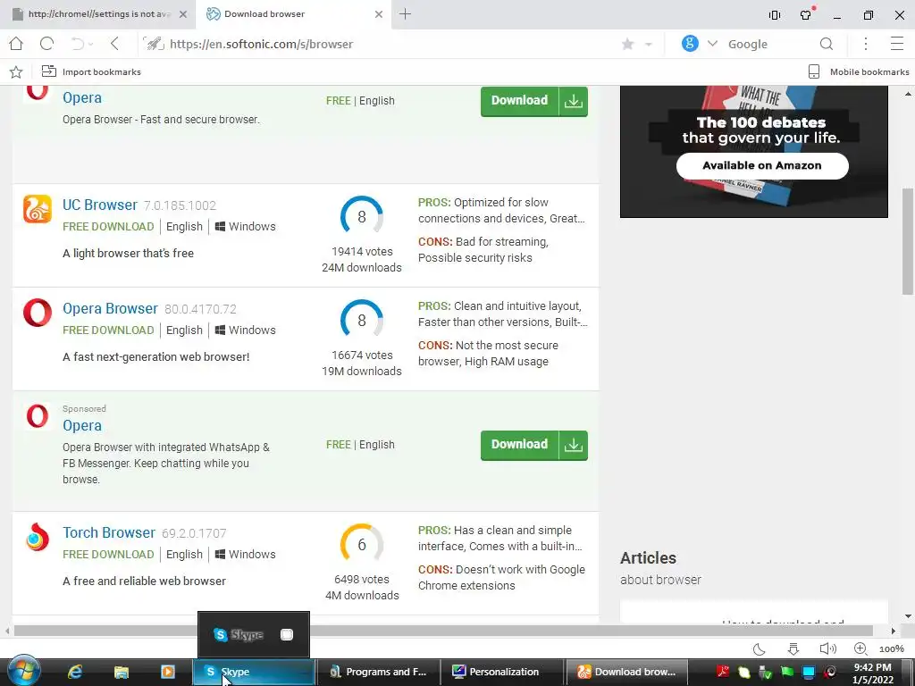Open dropdown arrow next to bookmark star
This screenshot has width=915, height=686.
(649, 45)
